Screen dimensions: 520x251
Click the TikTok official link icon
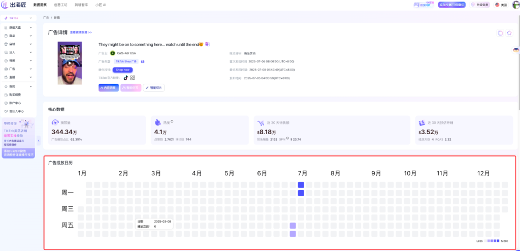pyautogui.click(x=126, y=78)
